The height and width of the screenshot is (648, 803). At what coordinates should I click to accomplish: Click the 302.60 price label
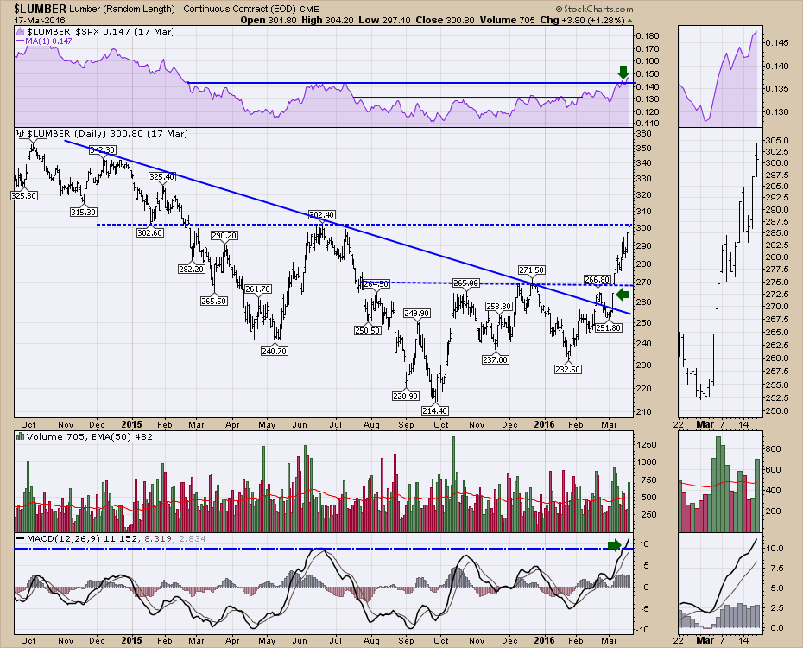coord(150,232)
